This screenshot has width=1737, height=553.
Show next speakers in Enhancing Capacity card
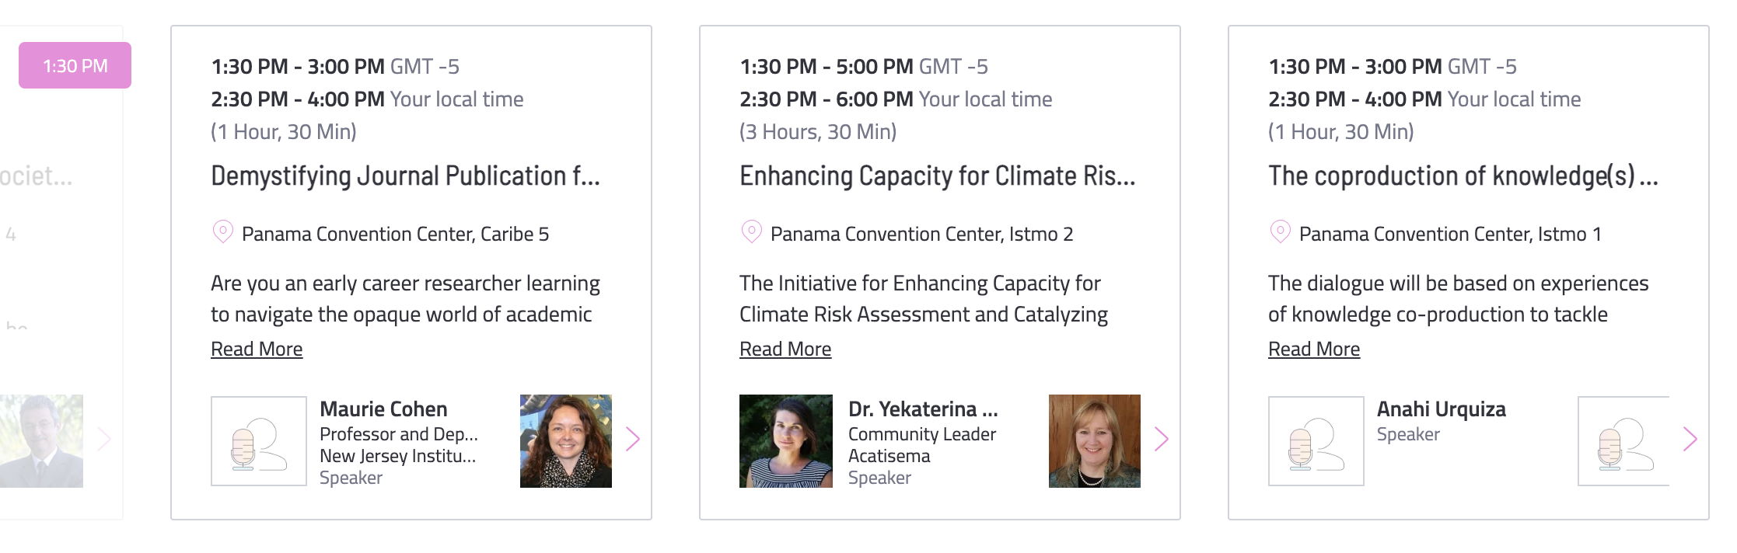(1162, 440)
